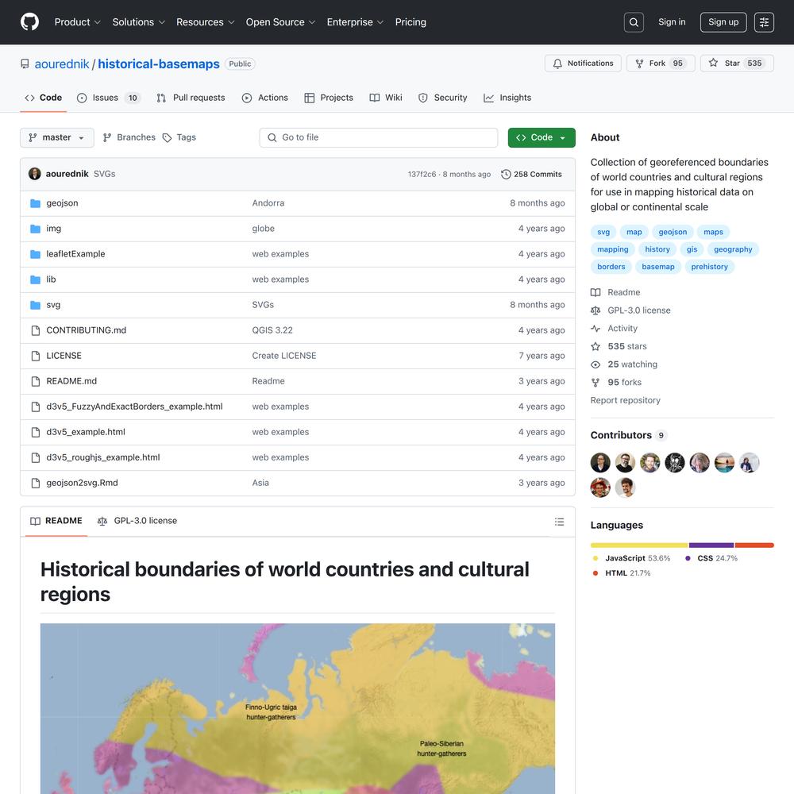794x794 pixels.
Task: Fork the repository using the Fork button
Action: coord(661,64)
